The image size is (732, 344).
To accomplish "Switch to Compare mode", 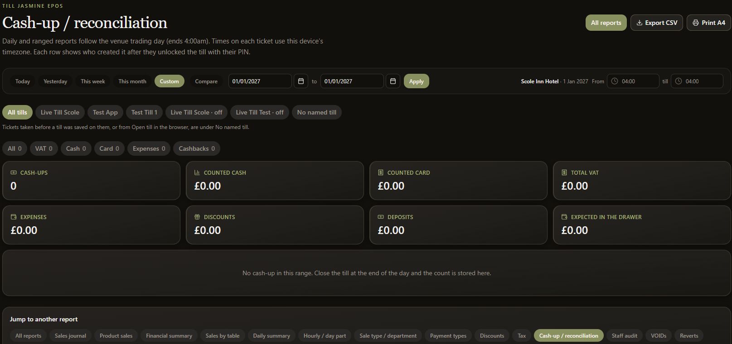I will click(206, 81).
